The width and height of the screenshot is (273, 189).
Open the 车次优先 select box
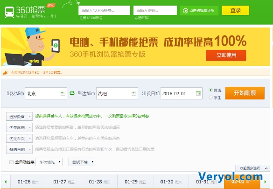click(x=49, y=162)
